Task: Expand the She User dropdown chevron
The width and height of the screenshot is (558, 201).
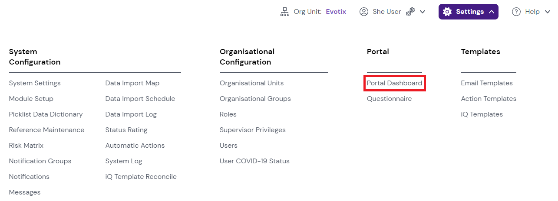Action: coord(422,12)
